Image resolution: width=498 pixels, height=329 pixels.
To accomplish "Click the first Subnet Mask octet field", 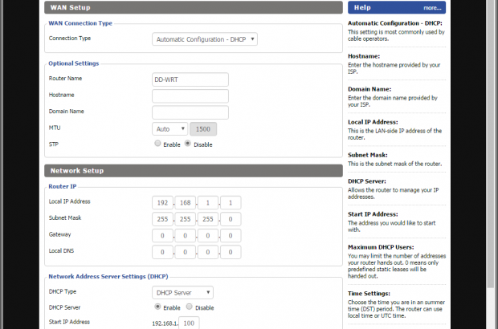I will [161, 218].
